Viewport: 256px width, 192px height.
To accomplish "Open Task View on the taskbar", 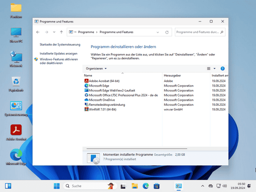I will click(x=123, y=186).
